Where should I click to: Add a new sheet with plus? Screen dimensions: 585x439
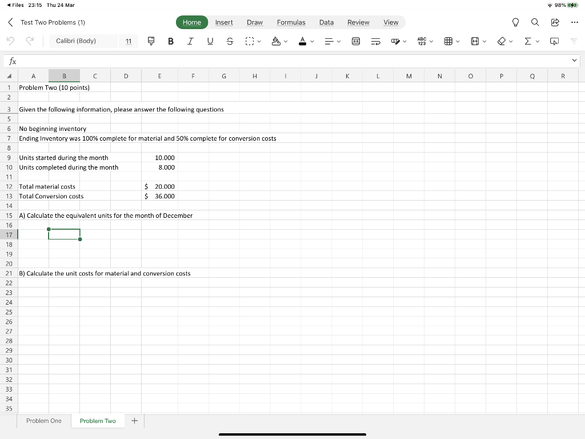(135, 421)
